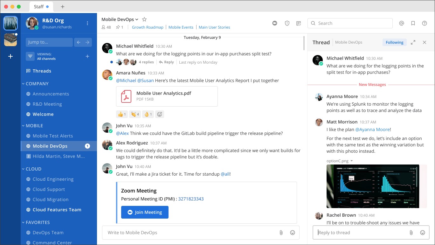The width and height of the screenshot is (435, 245).
Task: Open the Growth Roadmap header link
Action: tap(148, 27)
